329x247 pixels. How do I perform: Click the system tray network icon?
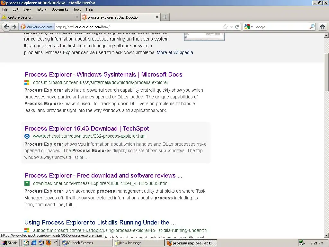[x=302, y=243]
